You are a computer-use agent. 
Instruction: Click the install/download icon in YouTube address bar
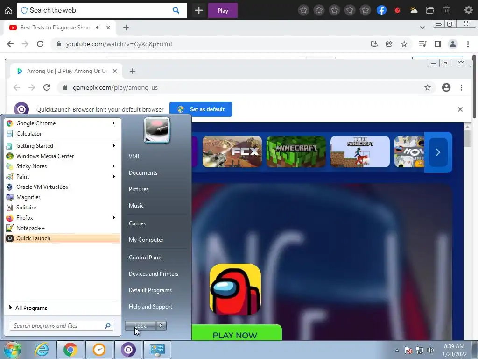pos(374,44)
